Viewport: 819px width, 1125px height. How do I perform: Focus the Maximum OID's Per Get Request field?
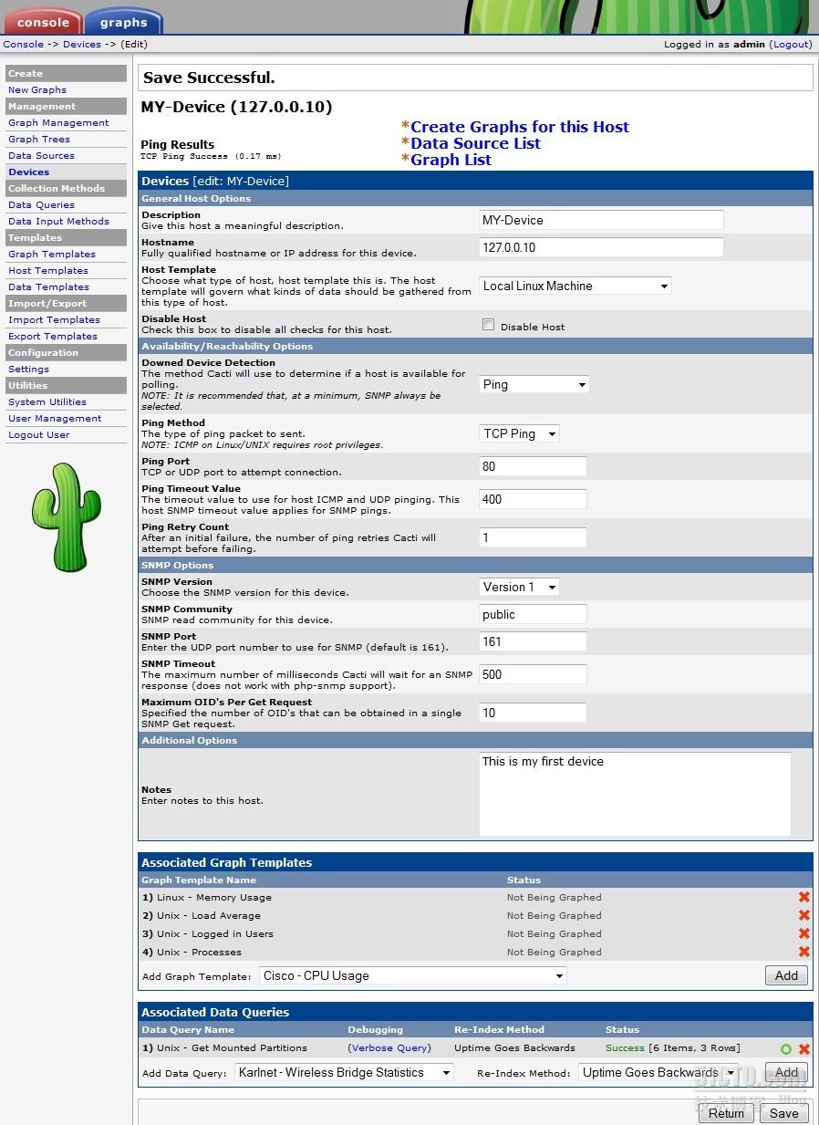click(533, 713)
